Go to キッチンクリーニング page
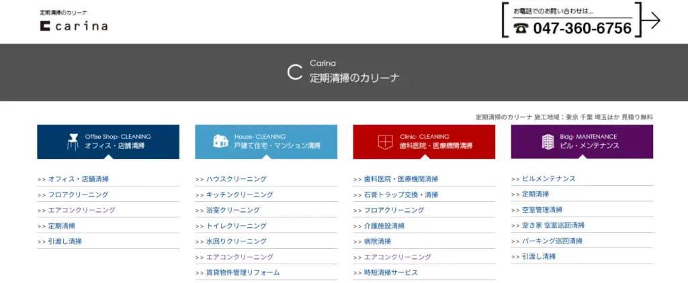 click(x=239, y=194)
